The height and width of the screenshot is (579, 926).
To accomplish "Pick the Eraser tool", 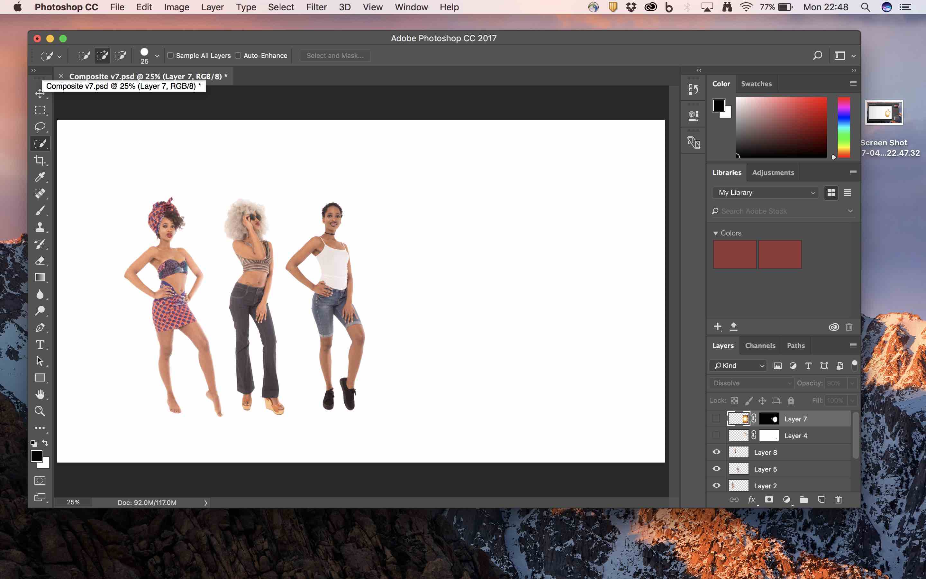I will tap(40, 261).
